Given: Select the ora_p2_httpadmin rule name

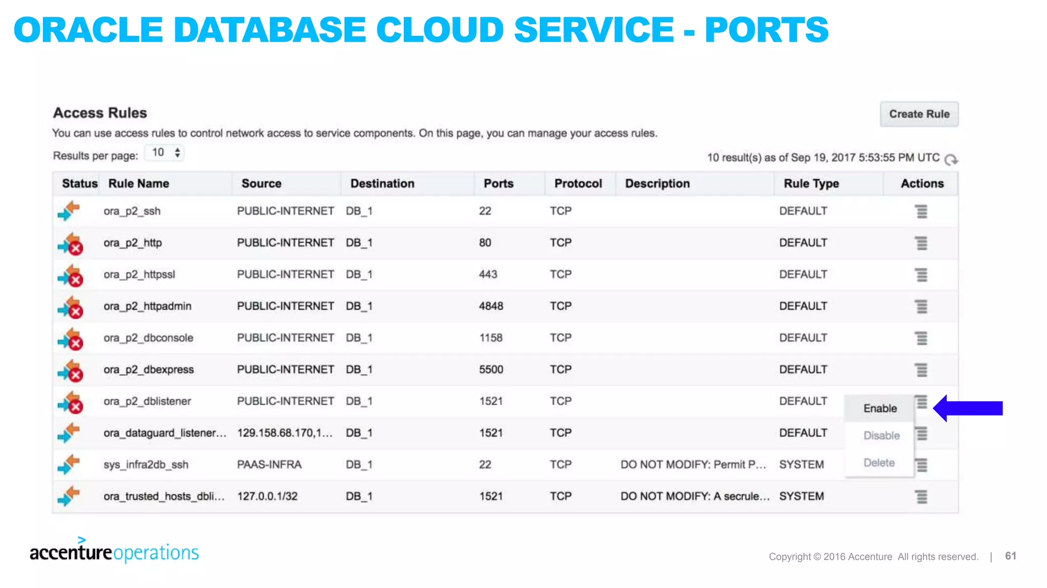Looking at the screenshot, I should coord(147,306).
